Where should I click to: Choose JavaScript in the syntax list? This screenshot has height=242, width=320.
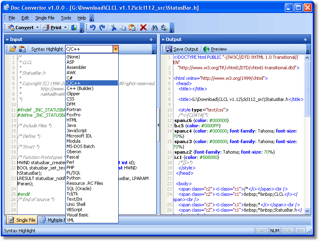(77, 131)
